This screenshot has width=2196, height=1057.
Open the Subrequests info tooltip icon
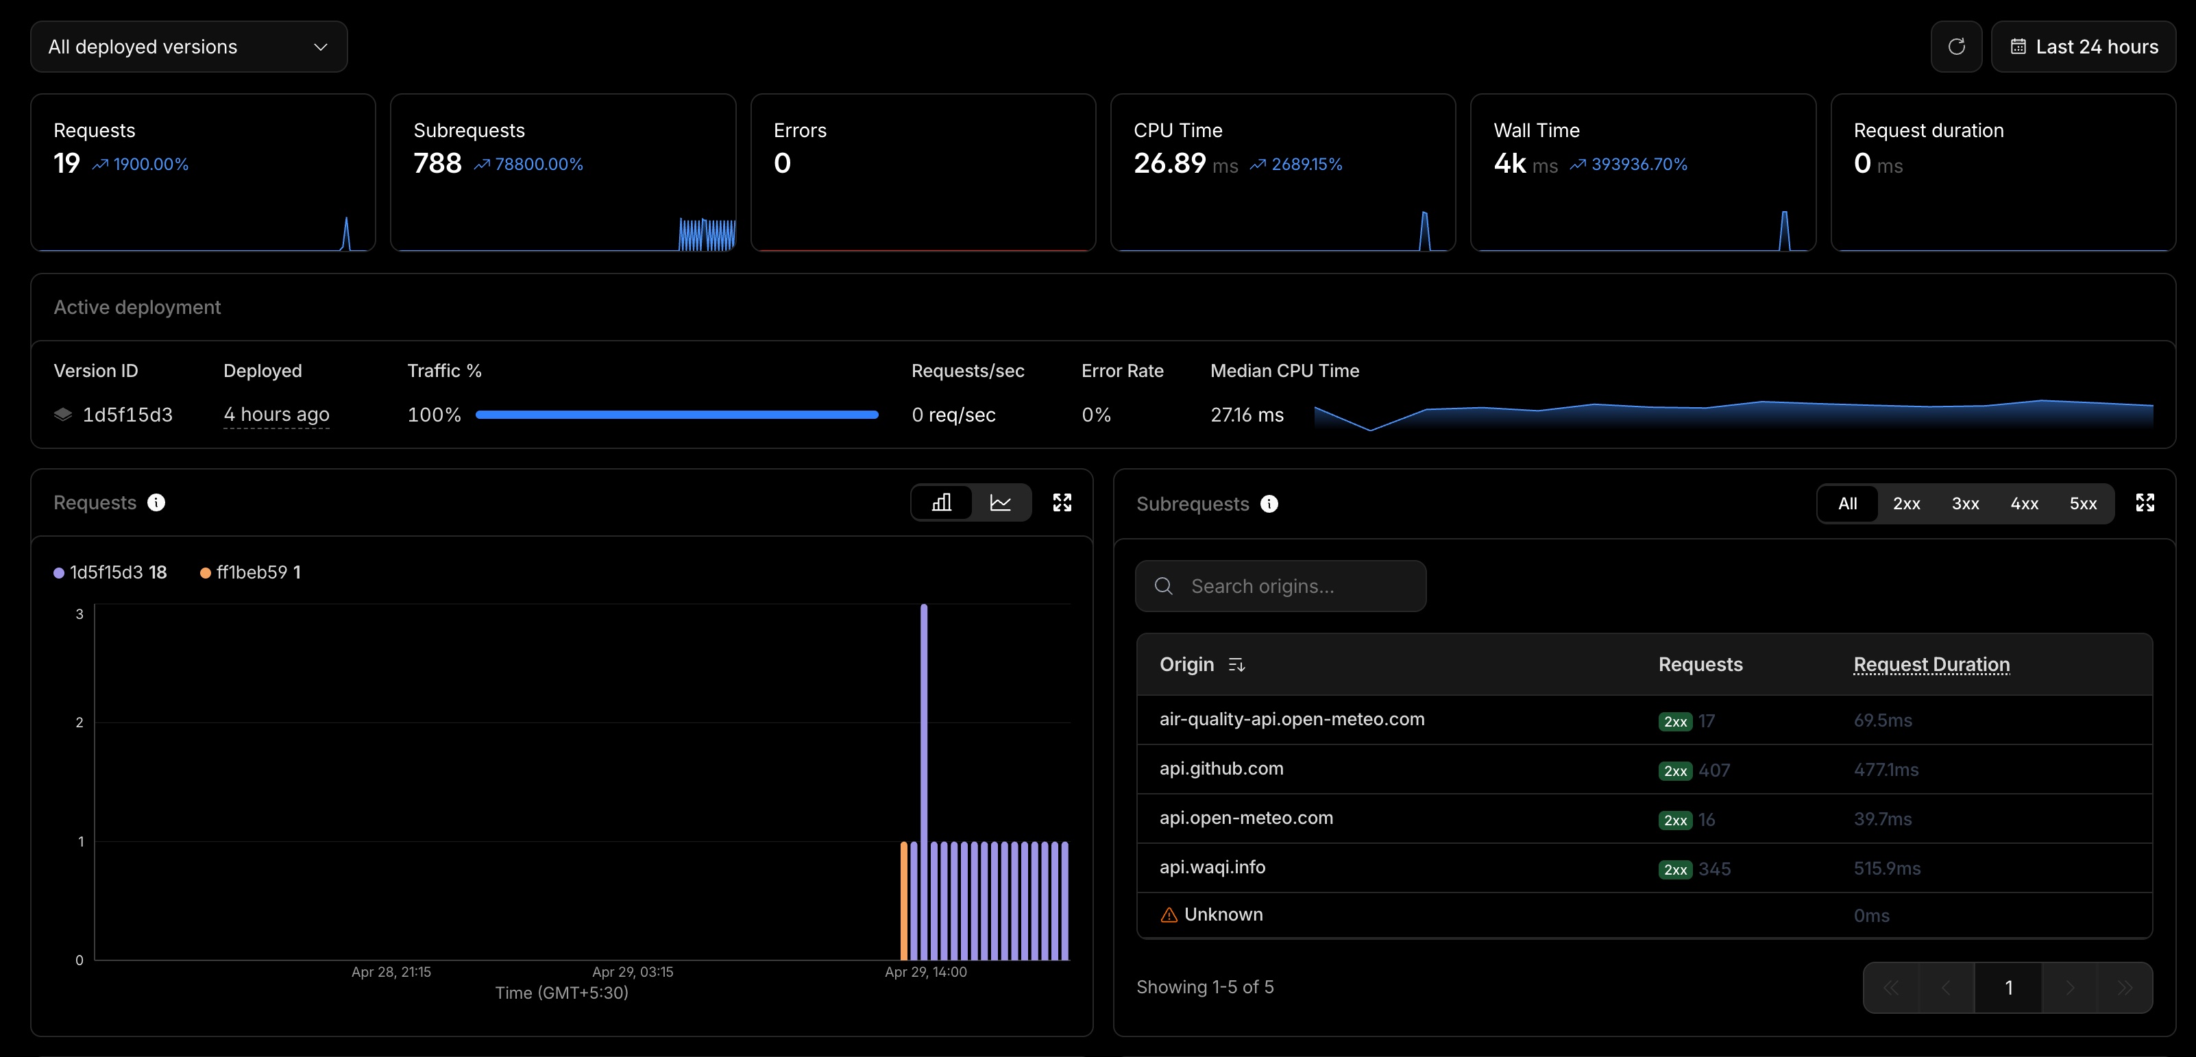[x=1269, y=504]
